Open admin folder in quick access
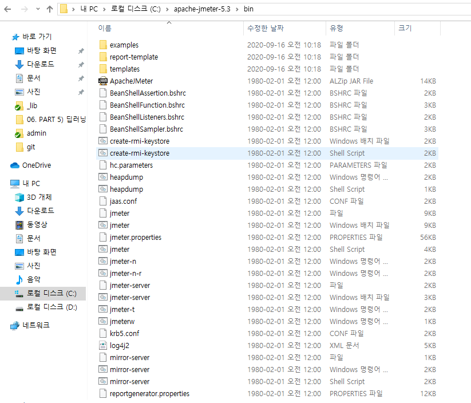 point(30,133)
